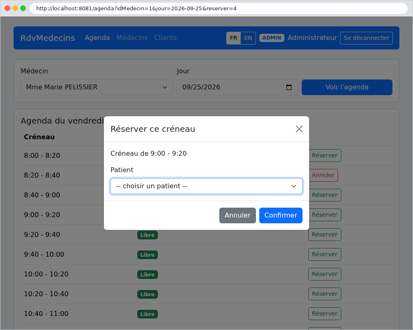
Task: Click the Libre badge for 9:20 - 9:40
Action: [x=147, y=235]
